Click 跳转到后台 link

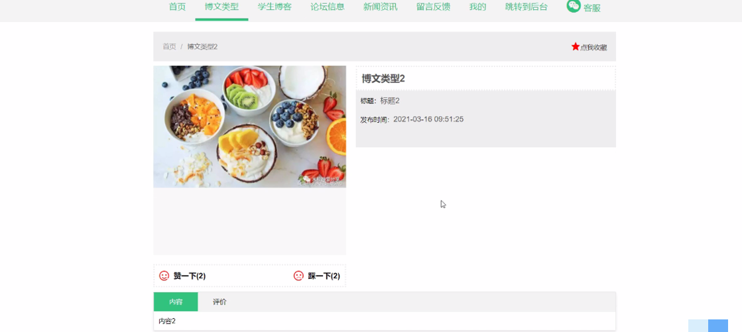[x=526, y=7]
